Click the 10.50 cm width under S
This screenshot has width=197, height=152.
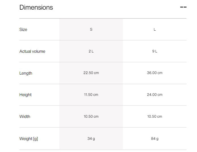pos(91,117)
